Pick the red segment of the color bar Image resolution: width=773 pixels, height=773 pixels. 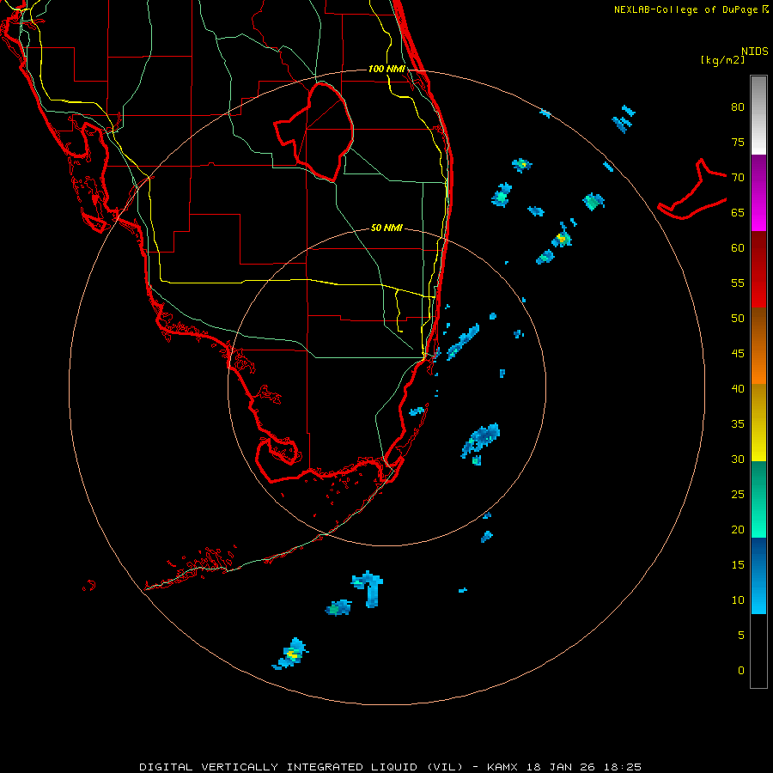[x=758, y=269]
